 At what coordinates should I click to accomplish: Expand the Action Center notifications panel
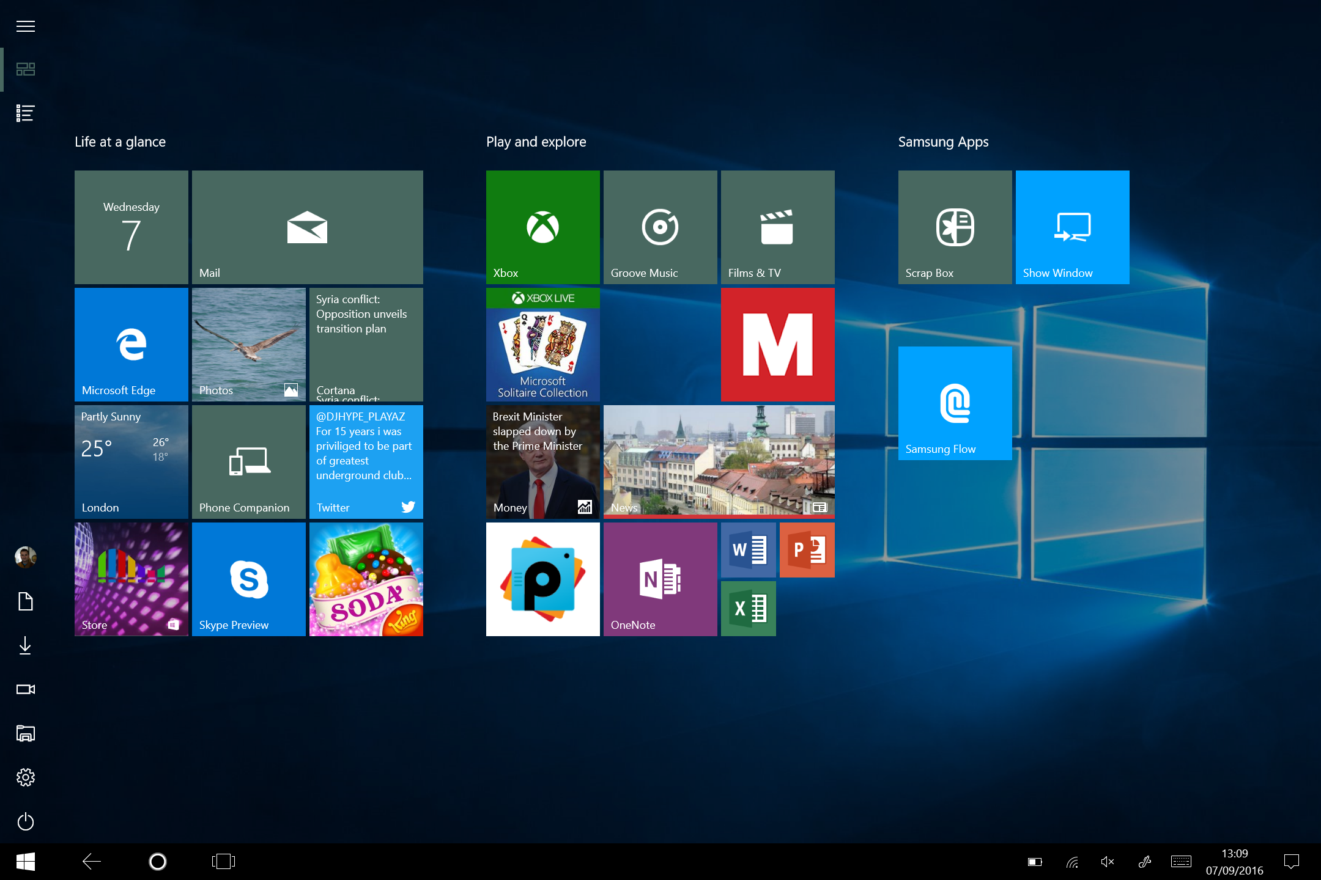[x=1292, y=862]
